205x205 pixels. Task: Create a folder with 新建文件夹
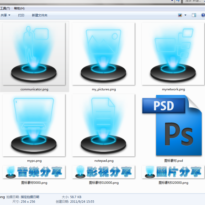tap(39, 15)
